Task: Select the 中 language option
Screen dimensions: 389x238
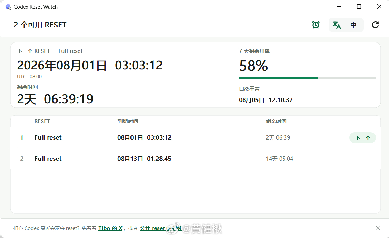Action: pos(353,25)
